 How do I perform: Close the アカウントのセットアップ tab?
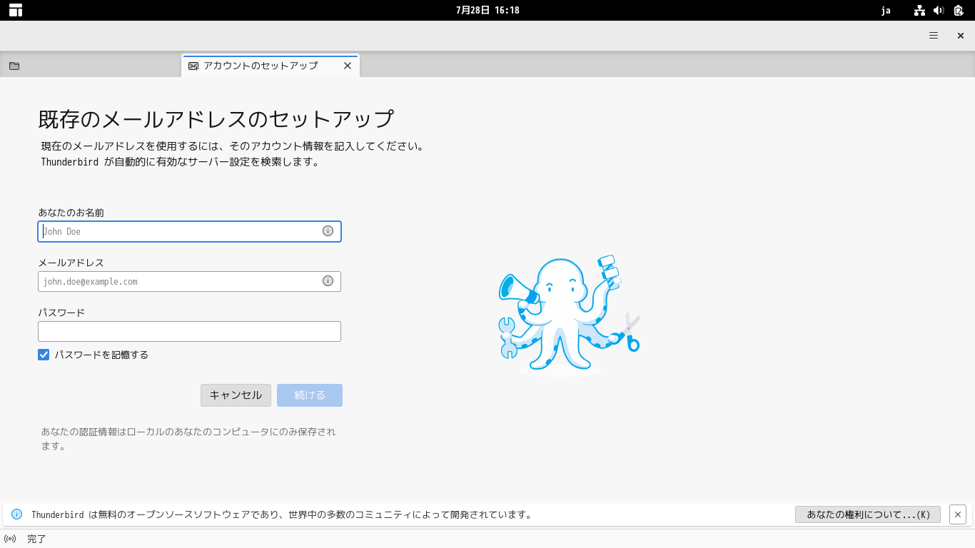tap(348, 66)
